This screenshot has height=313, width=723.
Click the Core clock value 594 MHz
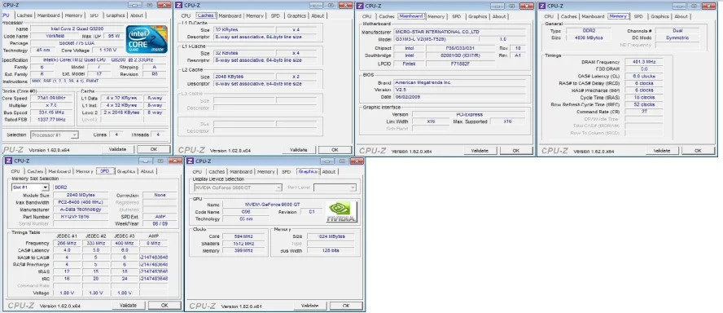pyautogui.click(x=244, y=236)
